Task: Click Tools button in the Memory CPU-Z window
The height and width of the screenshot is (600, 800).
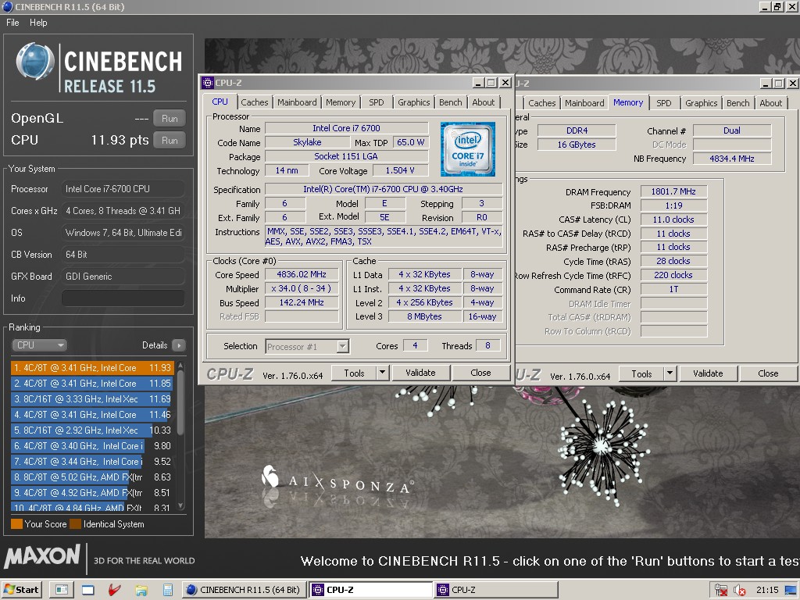Action: pyautogui.click(x=641, y=374)
